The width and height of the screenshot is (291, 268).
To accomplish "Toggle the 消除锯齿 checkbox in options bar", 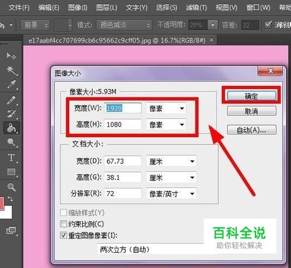I will pos(268,24).
